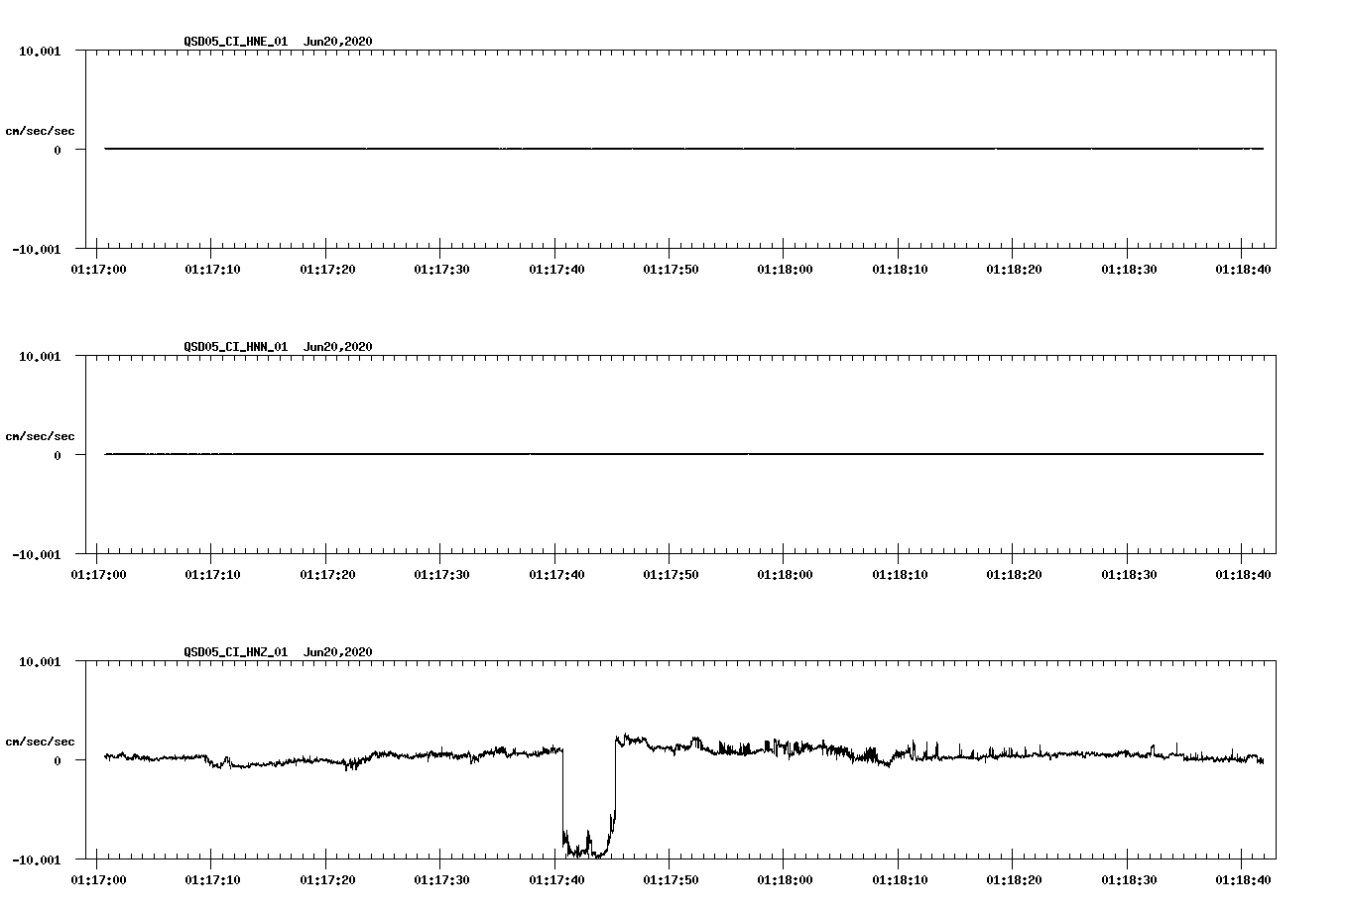This screenshot has height=916, width=1347.
Task: Click 01:17:00 time label under HNE plot
Action: (x=98, y=270)
